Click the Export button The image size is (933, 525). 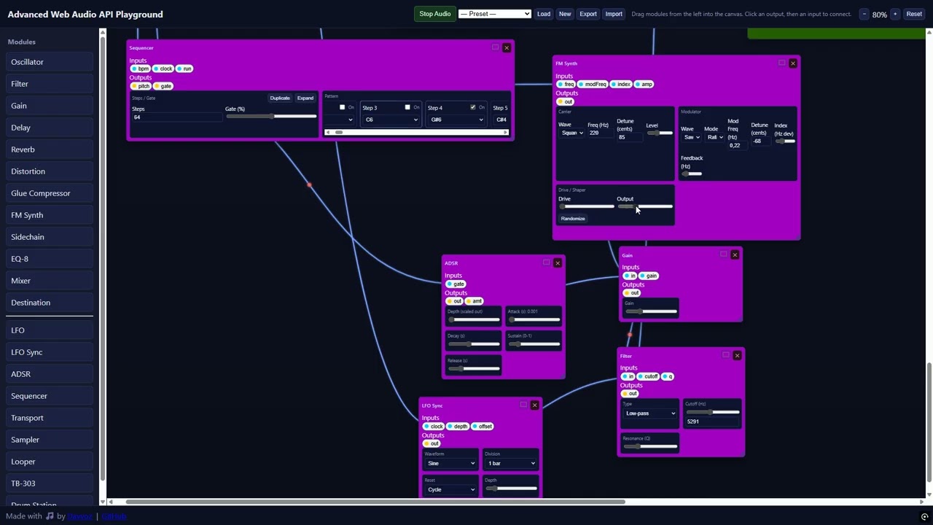pos(588,14)
